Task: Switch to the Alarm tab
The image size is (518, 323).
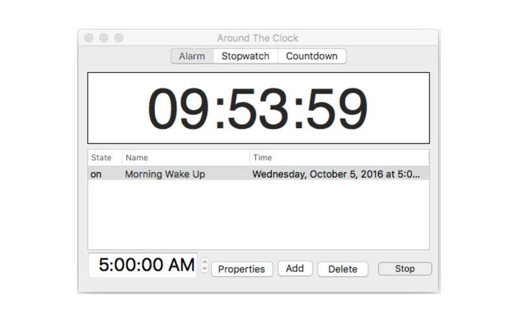Action: 192,56
